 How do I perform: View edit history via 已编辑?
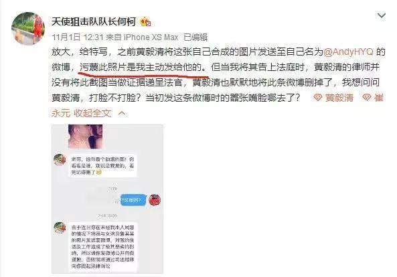coord(195,37)
